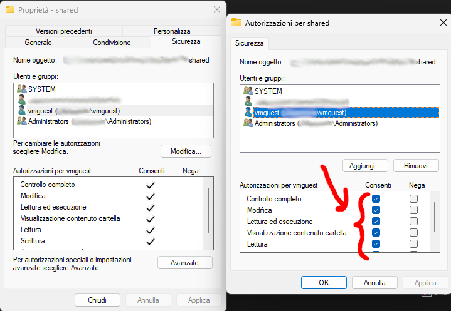Check Nega box for Modifica
The image size is (451, 311).
click(x=413, y=210)
